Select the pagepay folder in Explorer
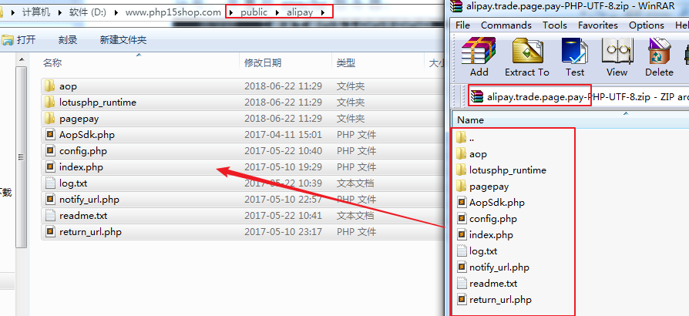 79,119
